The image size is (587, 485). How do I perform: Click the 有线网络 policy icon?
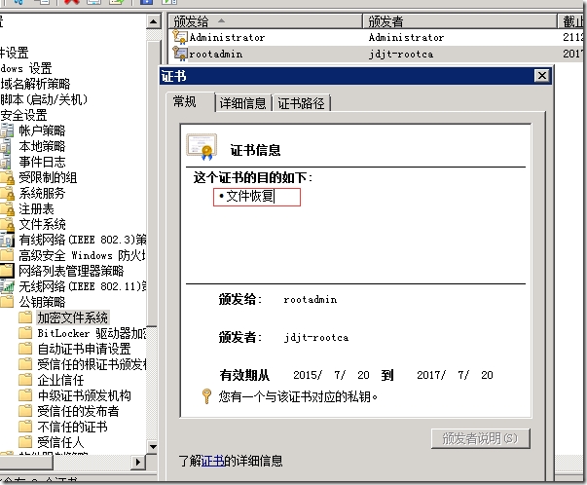(7, 240)
